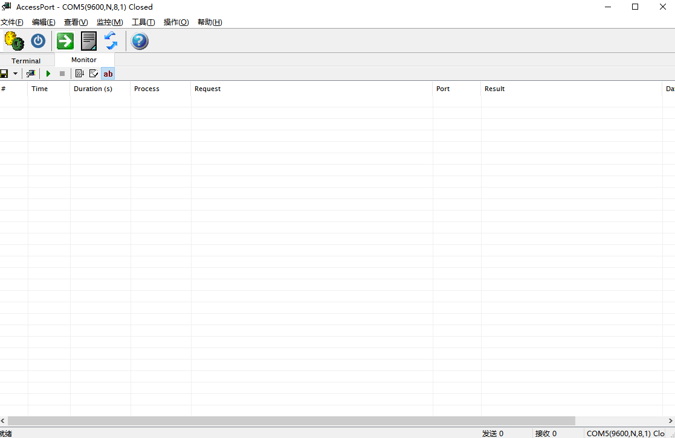Click the blue power port button

coord(38,41)
